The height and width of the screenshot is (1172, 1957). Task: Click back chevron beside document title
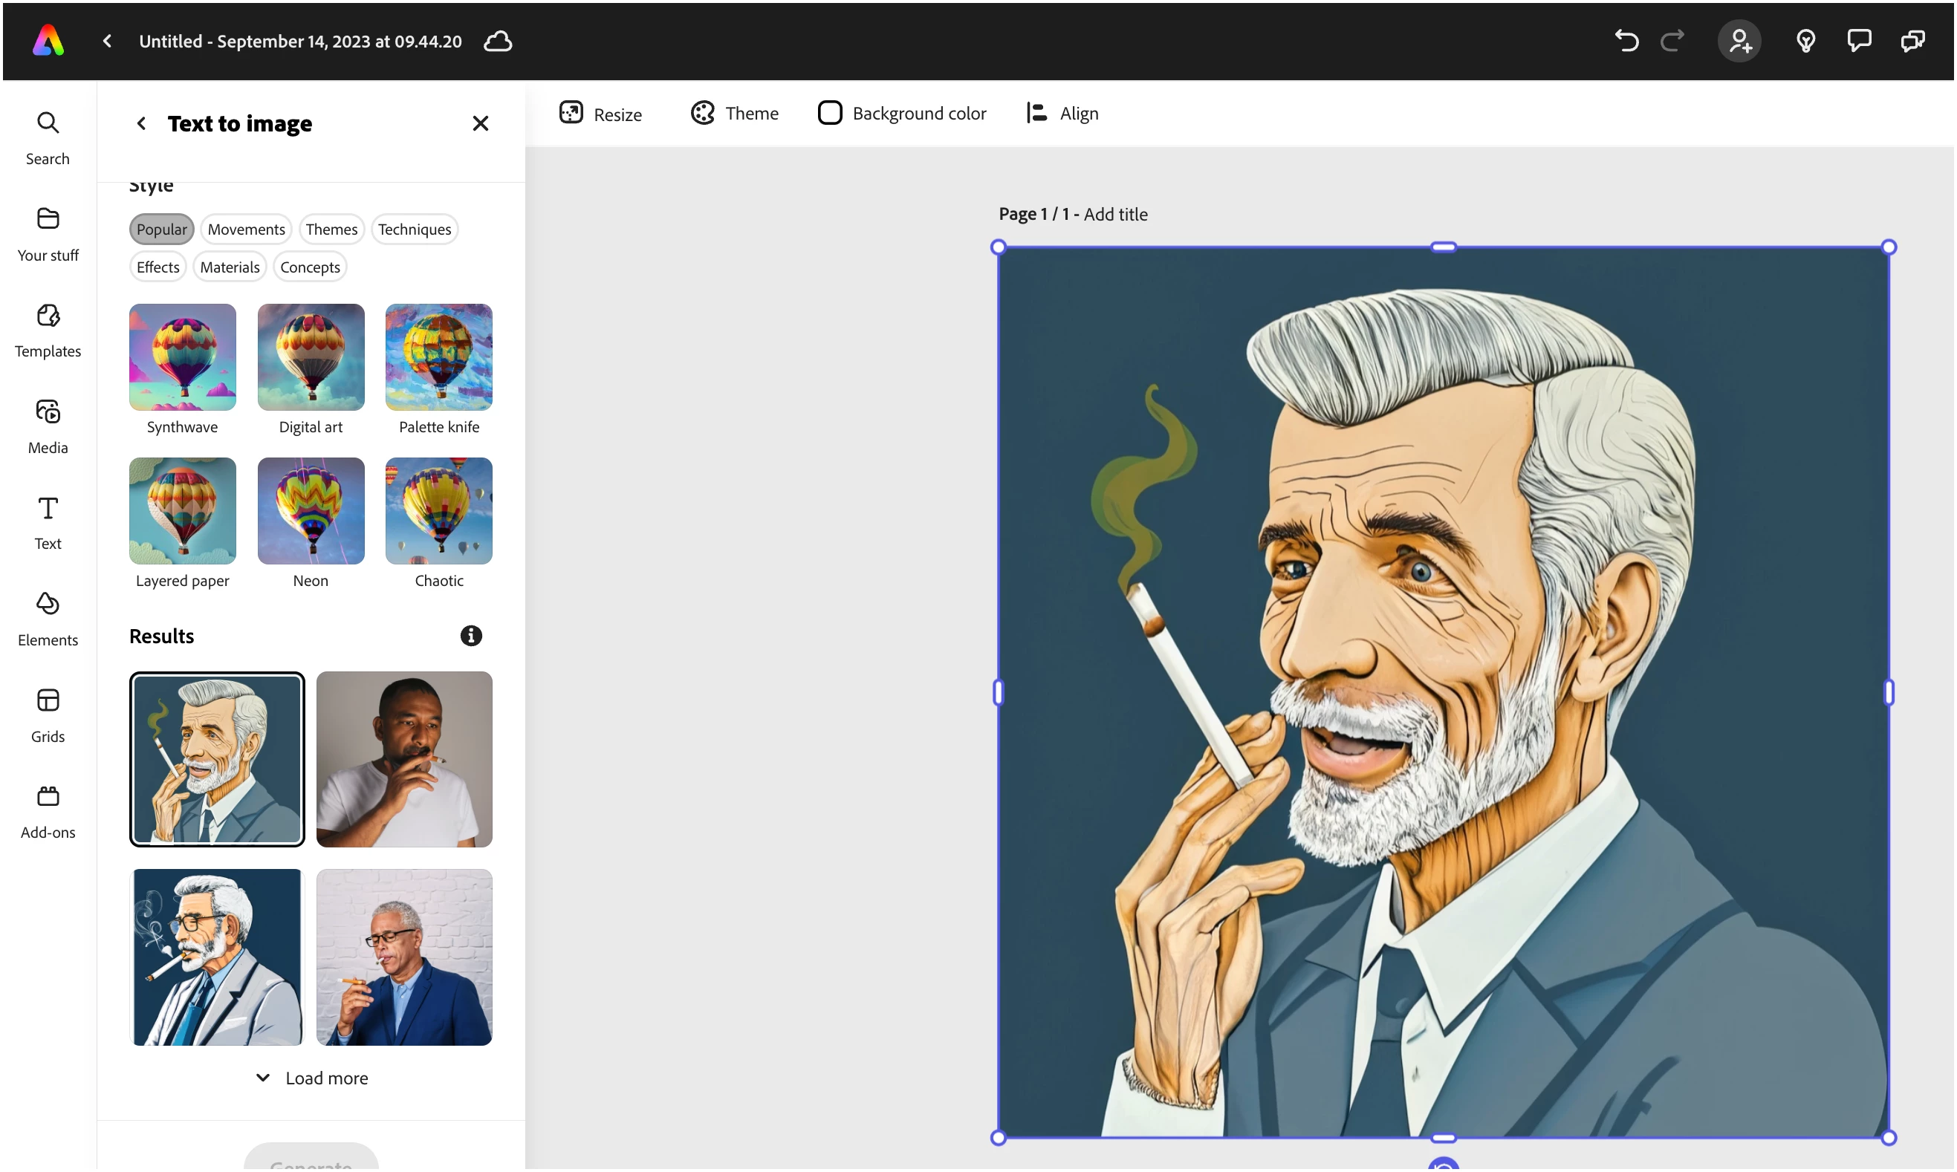coord(108,40)
